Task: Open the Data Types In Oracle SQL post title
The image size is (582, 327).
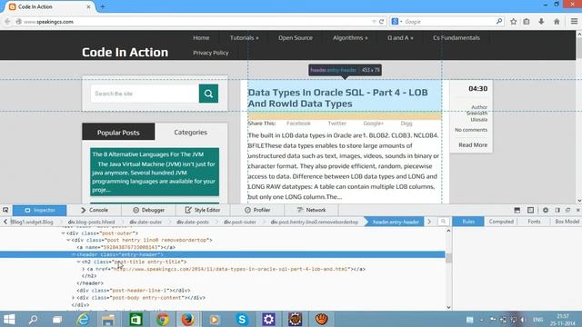Action: 337,98
